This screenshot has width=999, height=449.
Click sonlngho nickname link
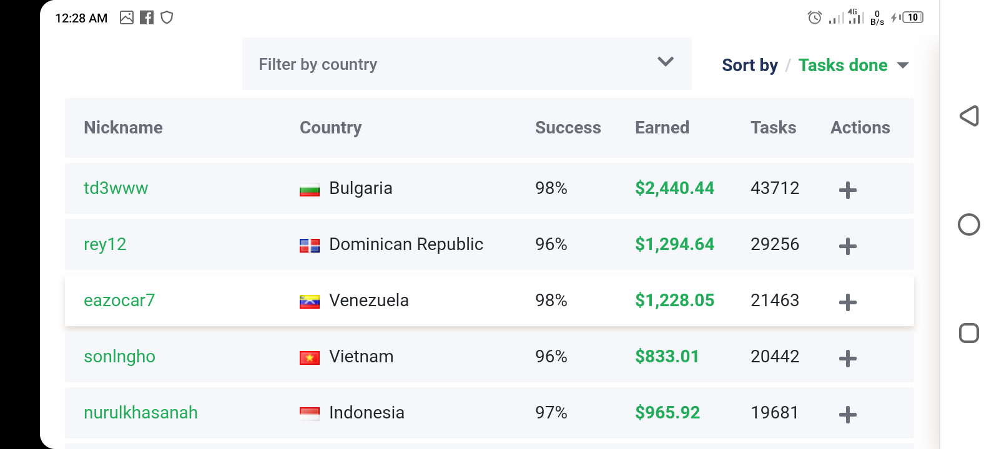(119, 357)
